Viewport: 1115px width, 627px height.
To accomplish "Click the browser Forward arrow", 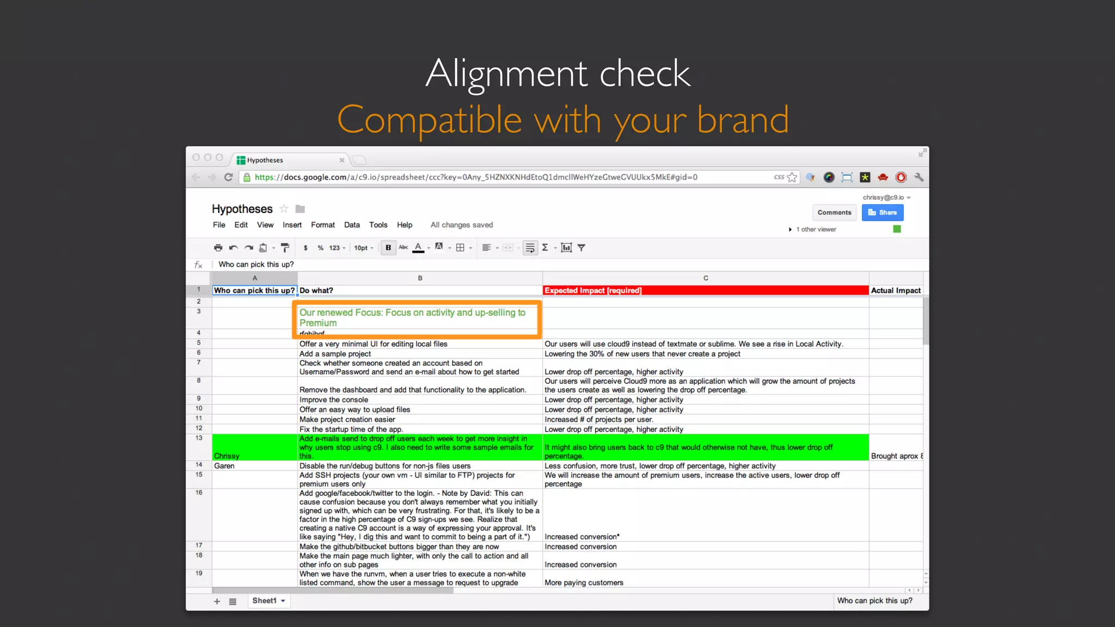I will coord(212,177).
